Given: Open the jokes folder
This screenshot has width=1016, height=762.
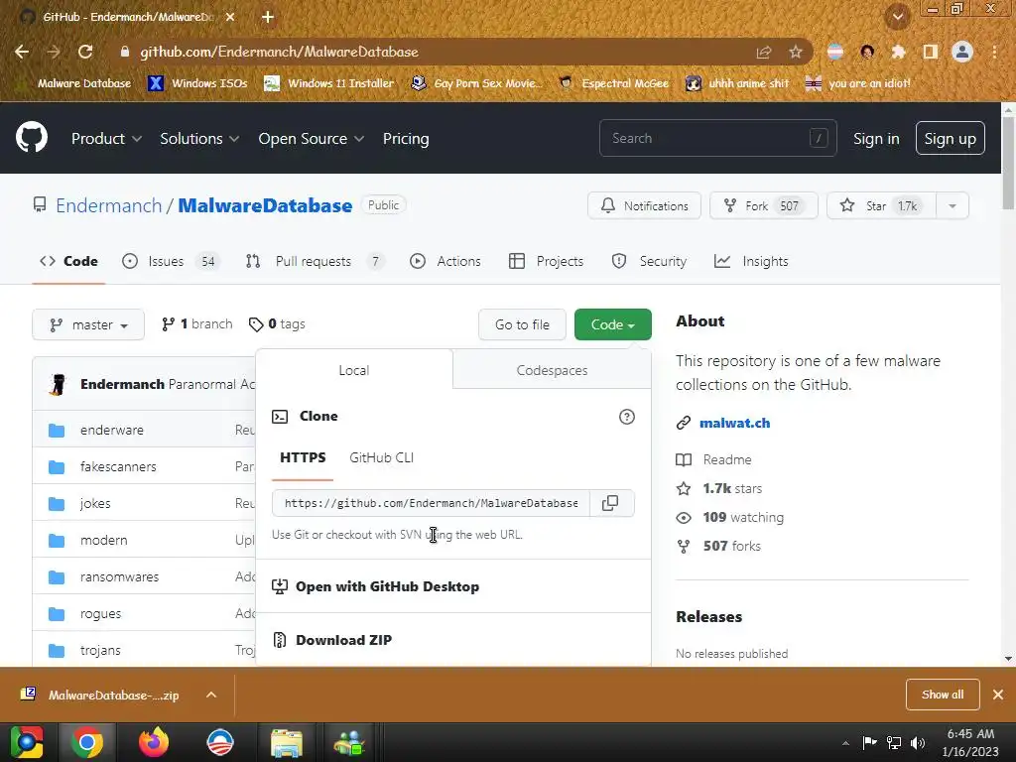Looking at the screenshot, I should pyautogui.click(x=95, y=503).
